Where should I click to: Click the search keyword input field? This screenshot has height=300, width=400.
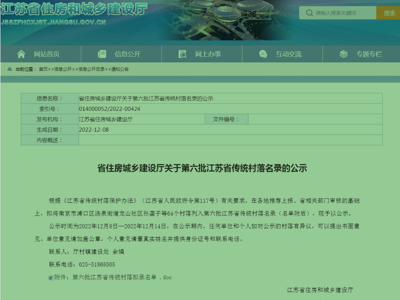[340, 12]
